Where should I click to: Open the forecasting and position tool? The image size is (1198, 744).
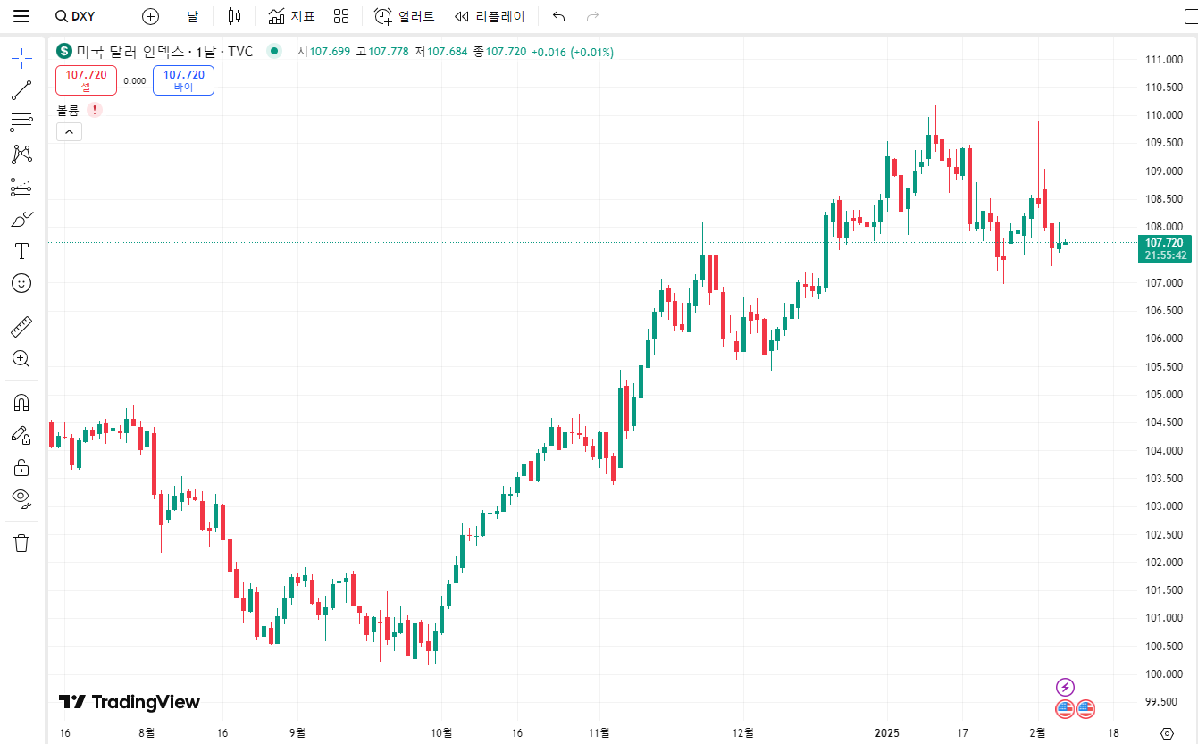tap(21, 187)
